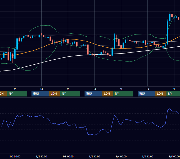This screenshot has height=159, width=180.
Task: Click the tall blue candle before 8/5 midnight
Action: 168,33
